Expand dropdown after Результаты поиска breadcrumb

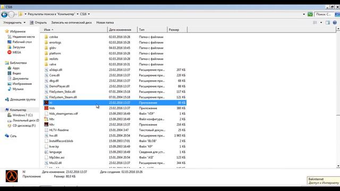coord(78,14)
